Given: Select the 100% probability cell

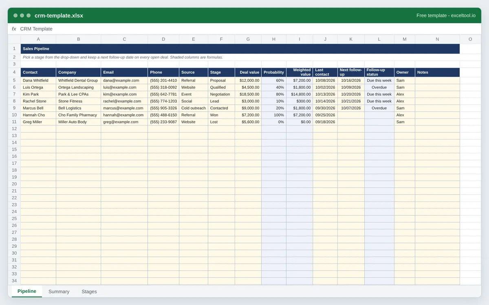Looking at the screenshot, I should (x=274, y=115).
